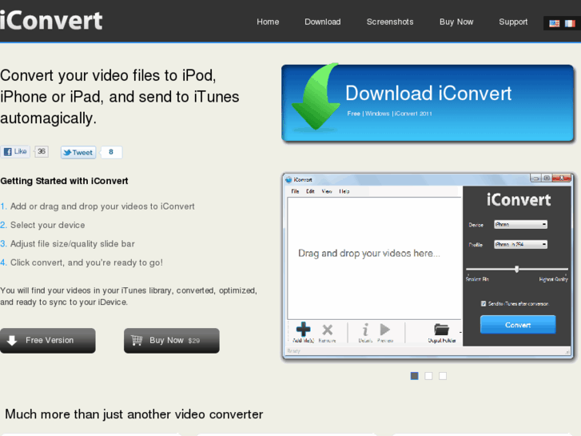Click the Much more than just another heading

pyautogui.click(x=133, y=414)
